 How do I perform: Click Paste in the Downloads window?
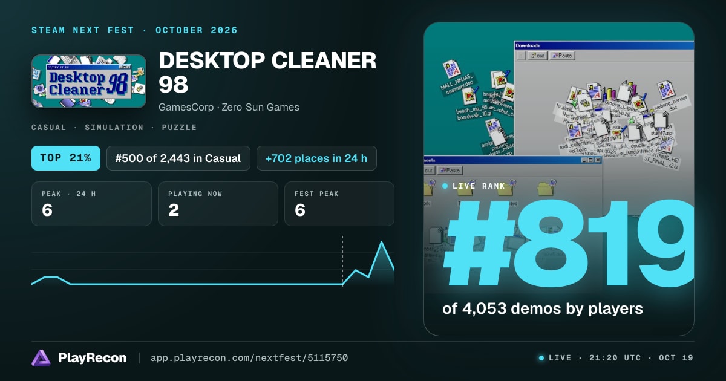562,56
